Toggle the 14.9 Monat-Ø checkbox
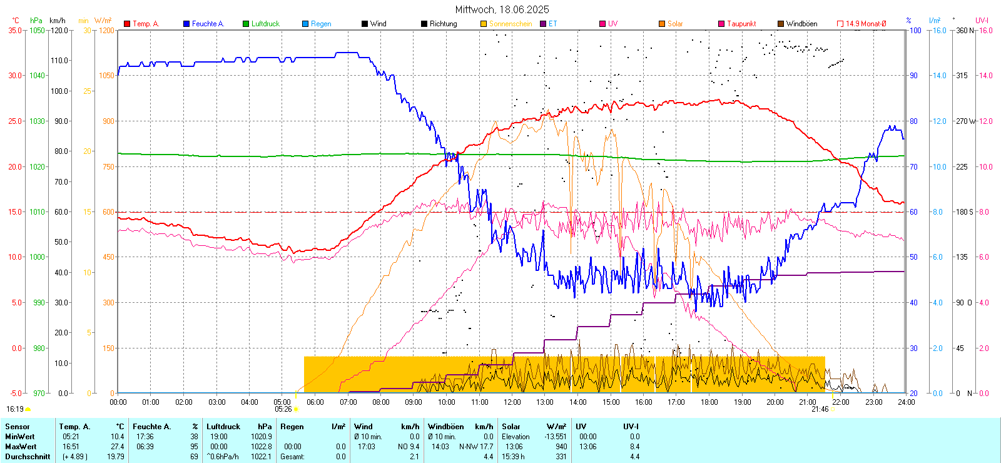1001x463 pixels. click(840, 24)
